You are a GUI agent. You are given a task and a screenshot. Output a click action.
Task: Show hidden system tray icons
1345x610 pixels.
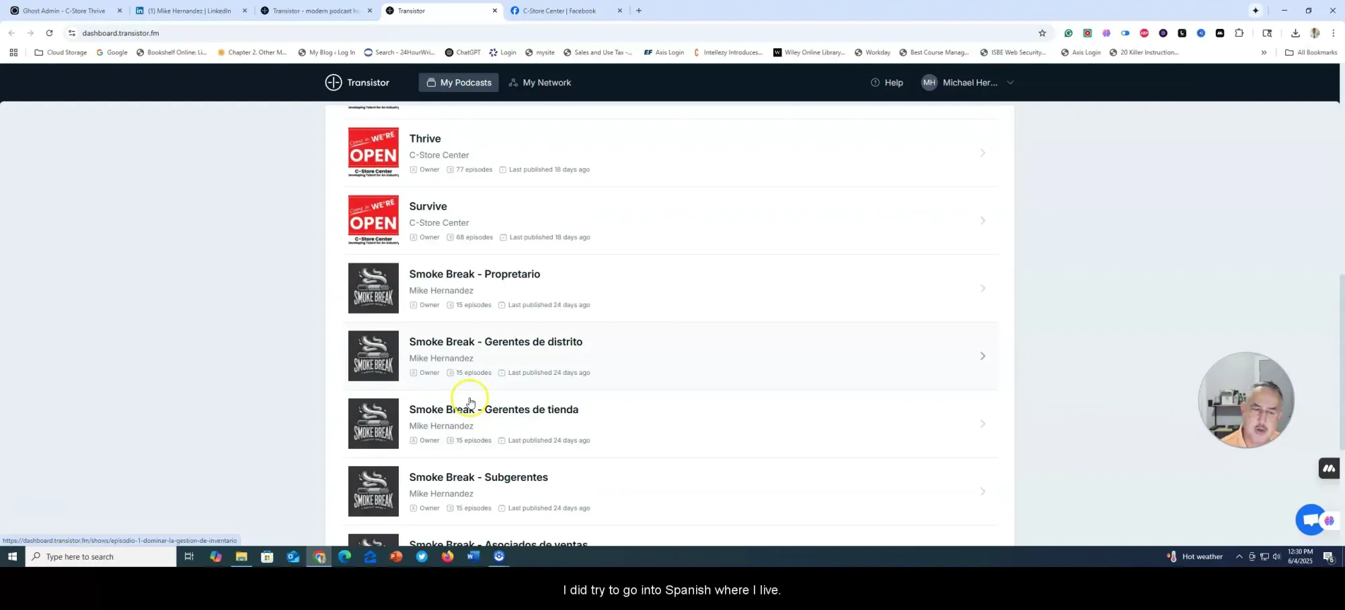pyautogui.click(x=1239, y=556)
